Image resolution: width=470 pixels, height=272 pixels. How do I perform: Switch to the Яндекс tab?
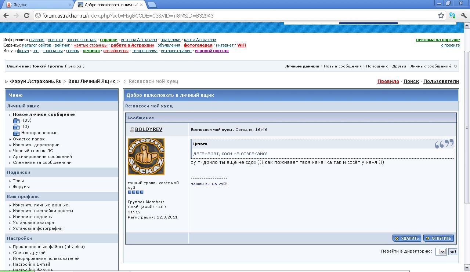(39, 5)
